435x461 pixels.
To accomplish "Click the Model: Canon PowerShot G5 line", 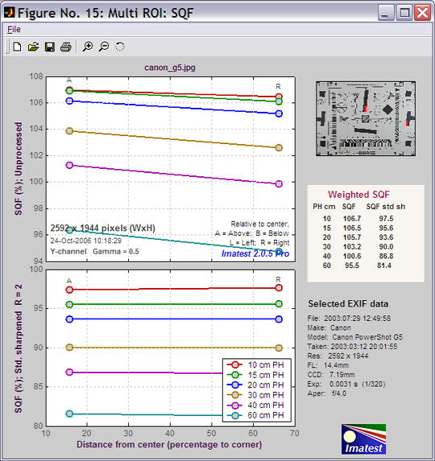I will point(355,337).
